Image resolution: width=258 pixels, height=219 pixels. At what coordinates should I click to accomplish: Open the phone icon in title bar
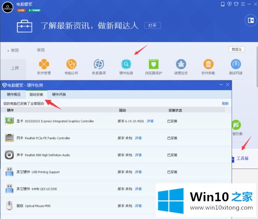pyautogui.click(x=223, y=4)
